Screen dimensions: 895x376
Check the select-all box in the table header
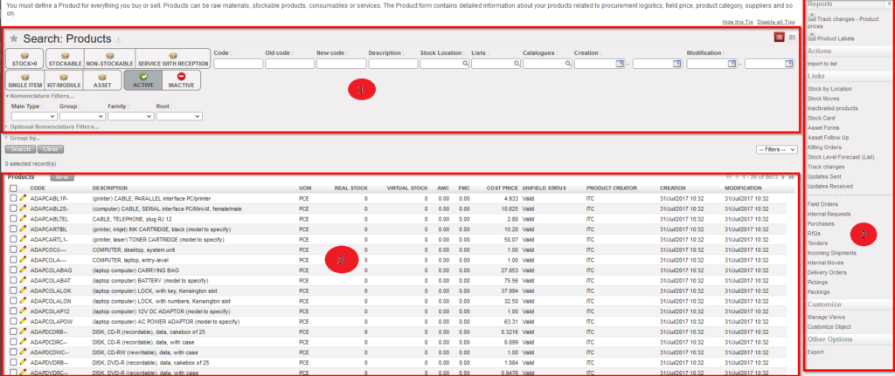(12, 188)
